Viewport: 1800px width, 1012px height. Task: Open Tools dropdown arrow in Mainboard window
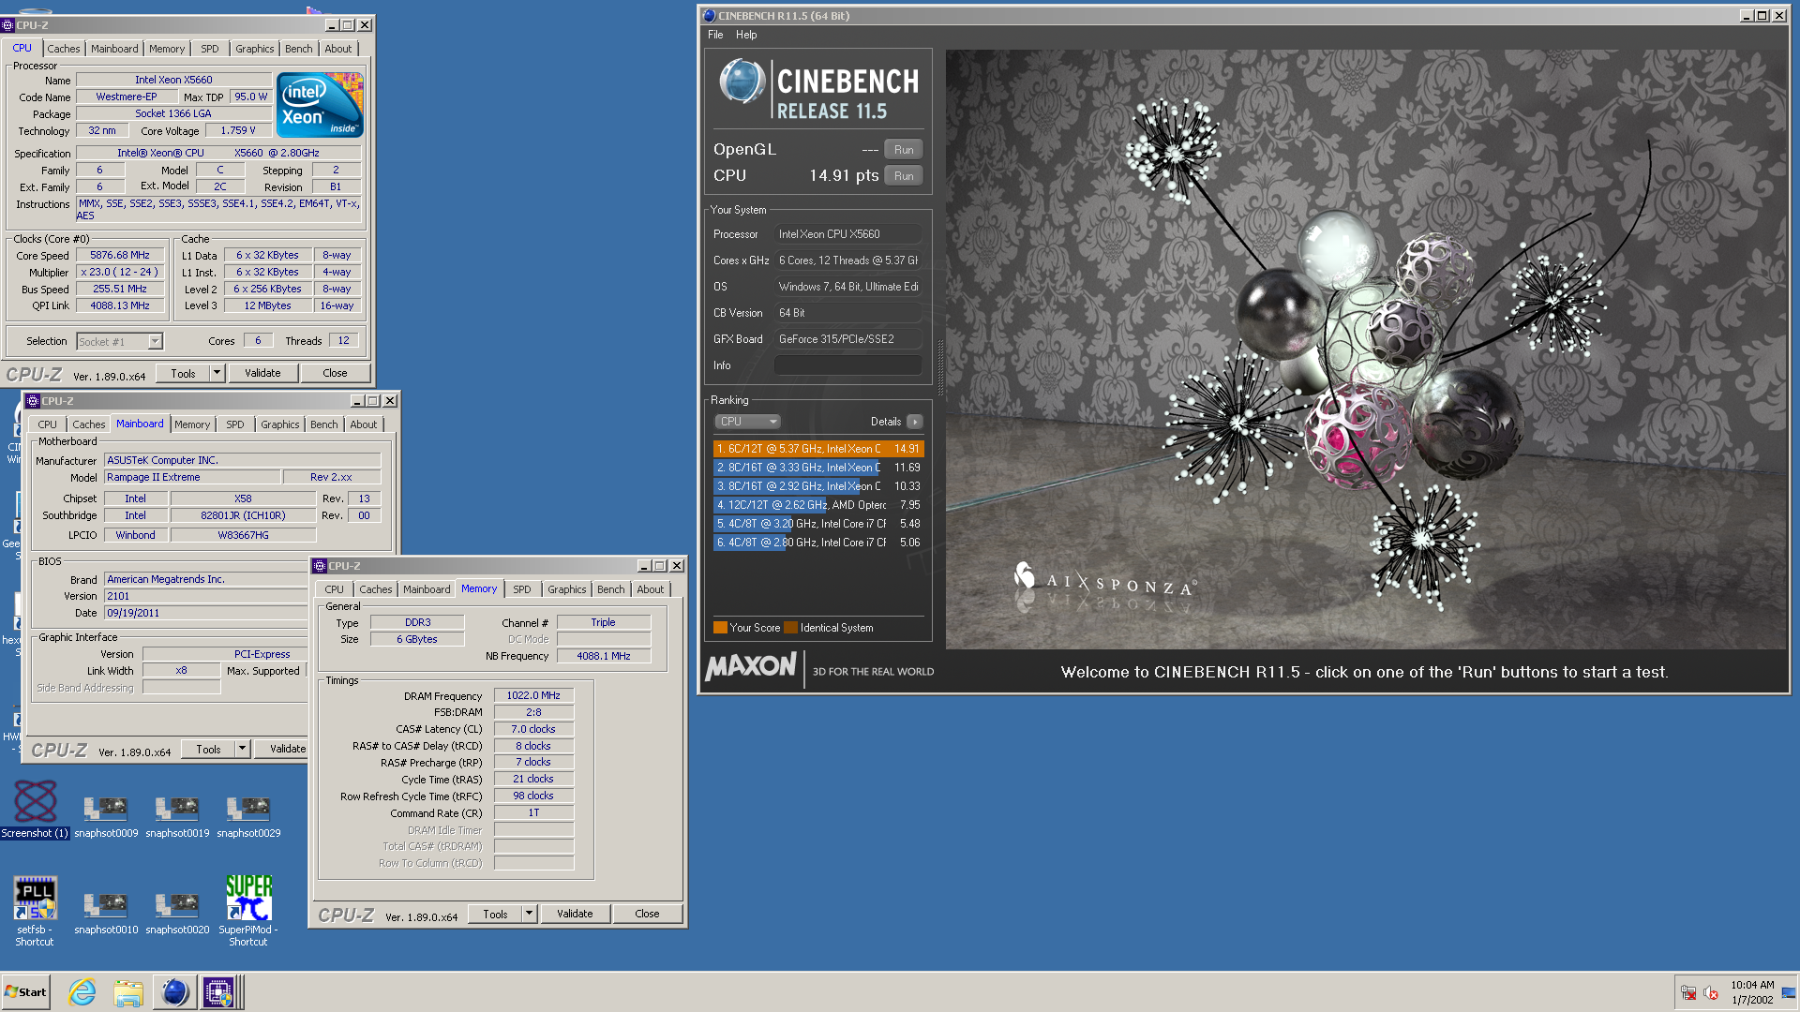tap(242, 749)
